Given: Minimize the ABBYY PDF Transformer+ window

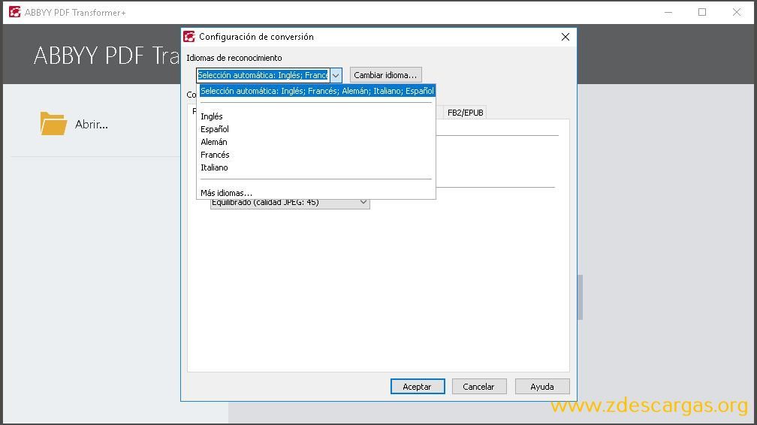Looking at the screenshot, I should click(668, 12).
